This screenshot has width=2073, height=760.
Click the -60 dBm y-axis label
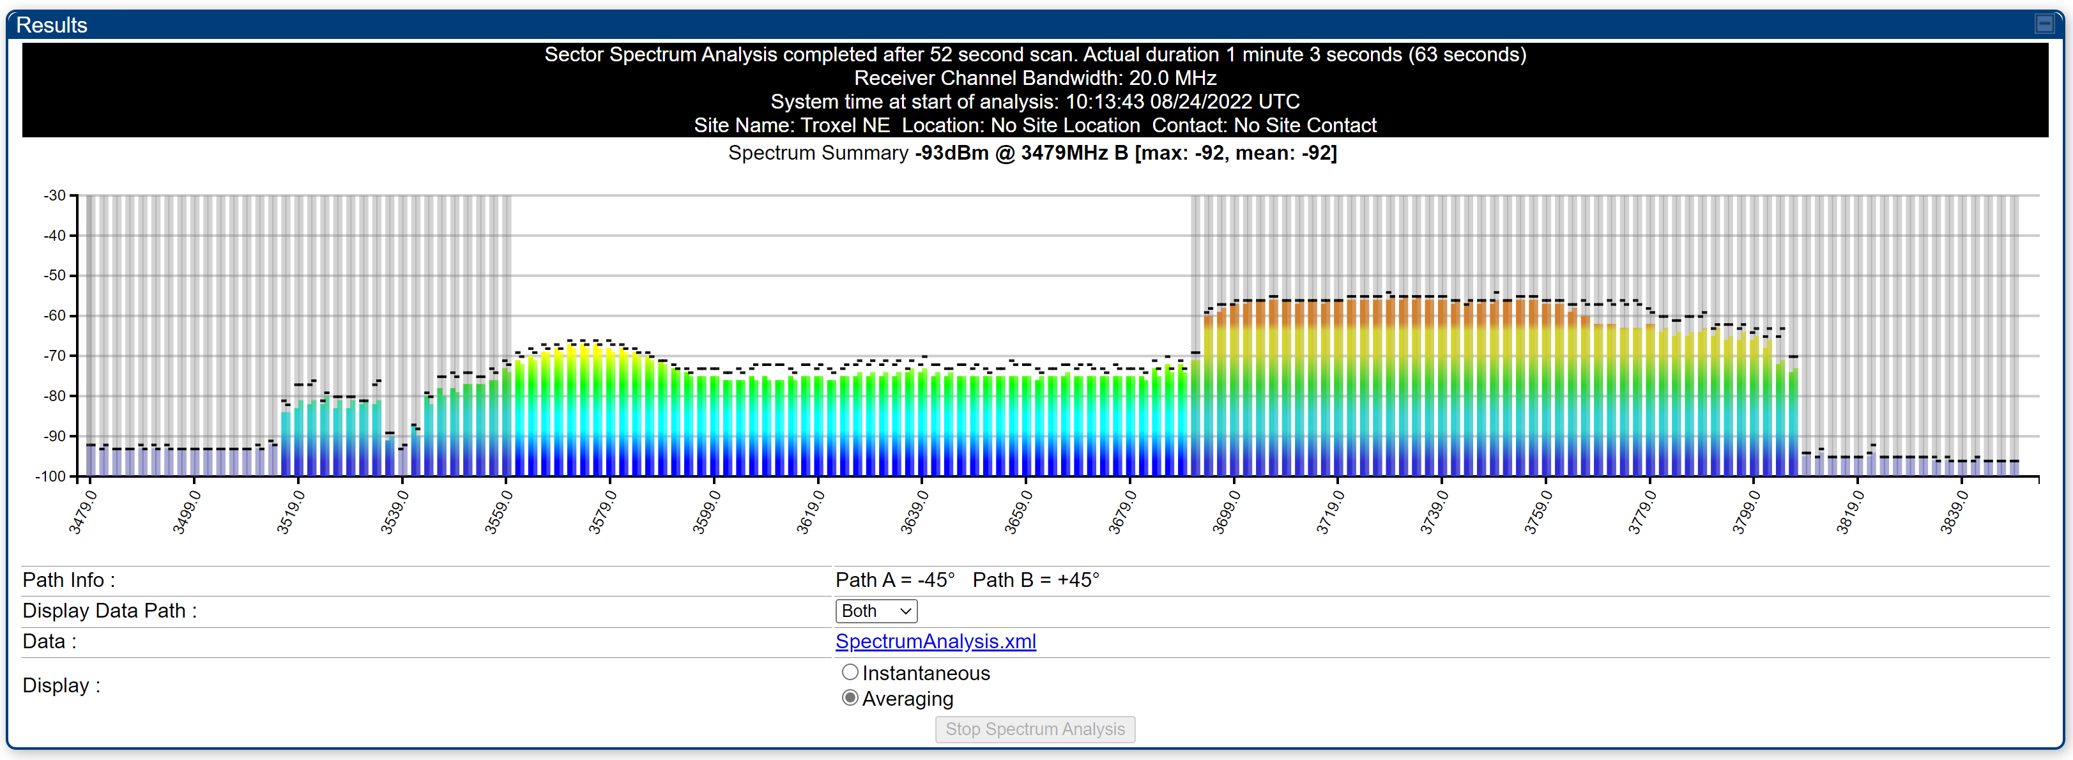click(x=55, y=315)
